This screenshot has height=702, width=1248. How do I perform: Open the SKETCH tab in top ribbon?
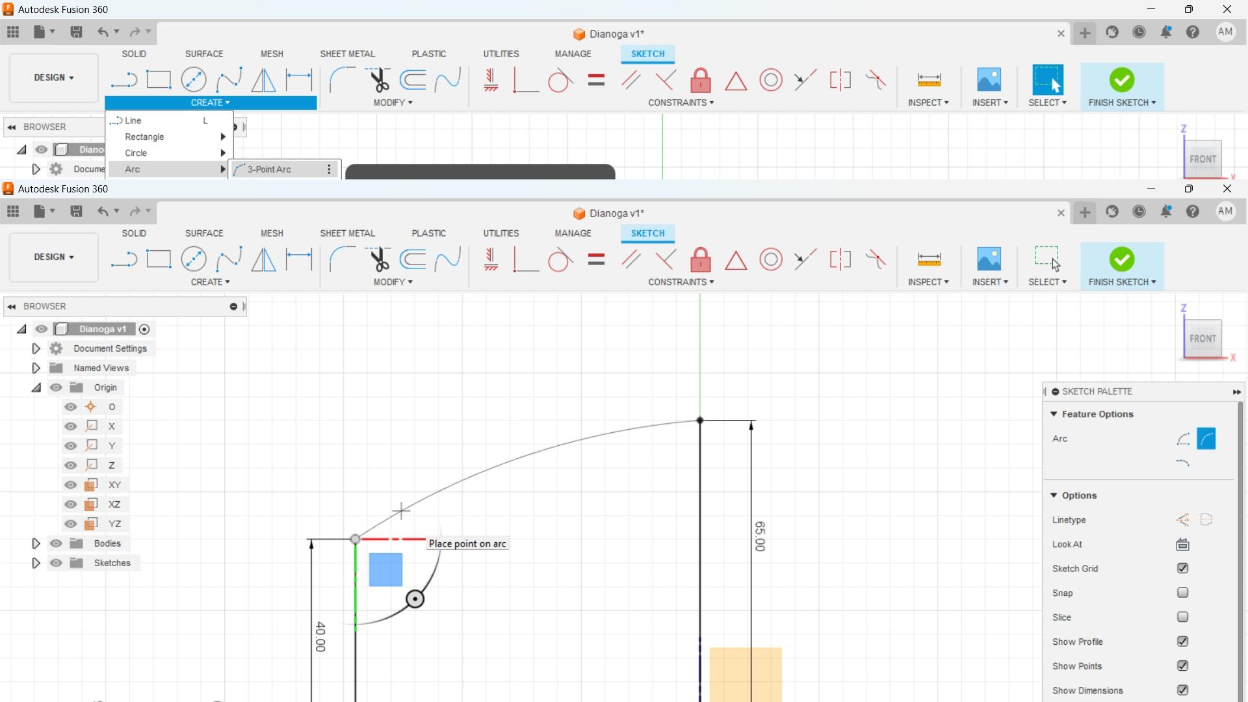(647, 54)
